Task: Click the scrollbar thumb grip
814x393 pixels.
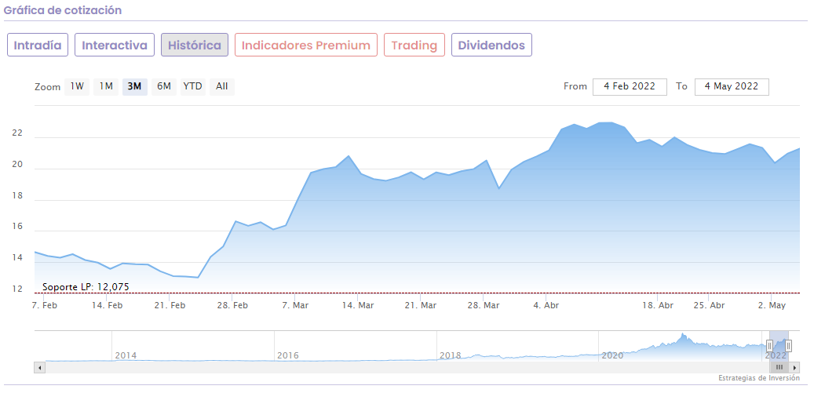Action: pos(779,367)
